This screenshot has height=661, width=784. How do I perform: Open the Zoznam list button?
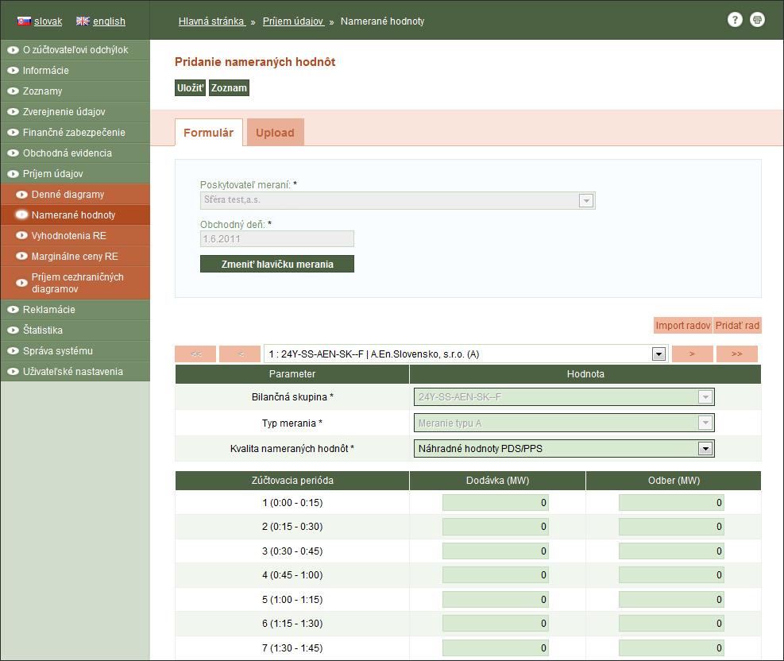(229, 88)
